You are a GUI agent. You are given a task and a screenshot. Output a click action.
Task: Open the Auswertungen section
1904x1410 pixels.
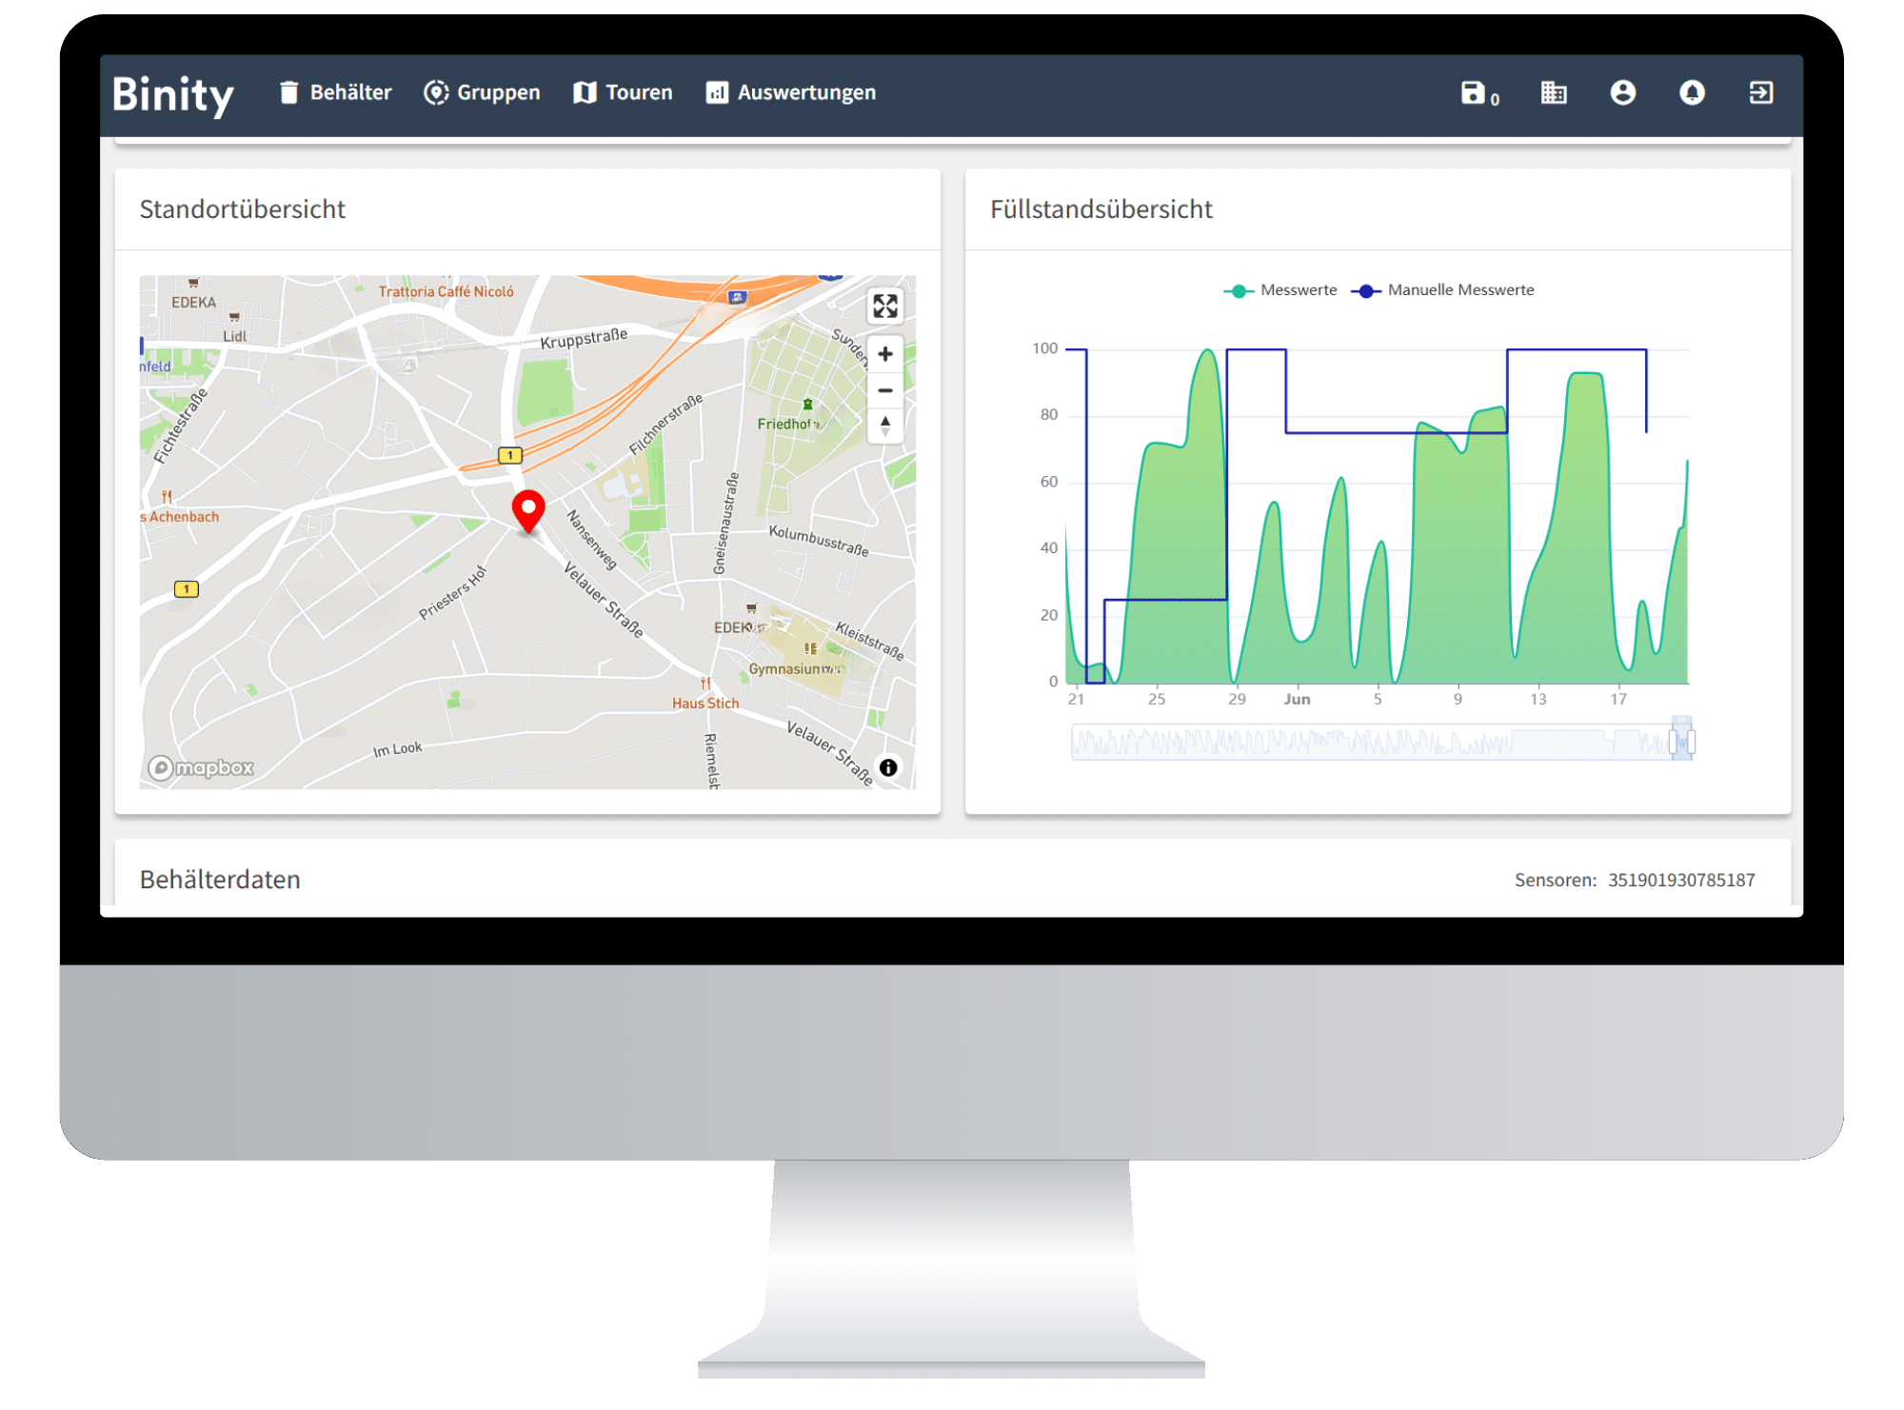(791, 92)
